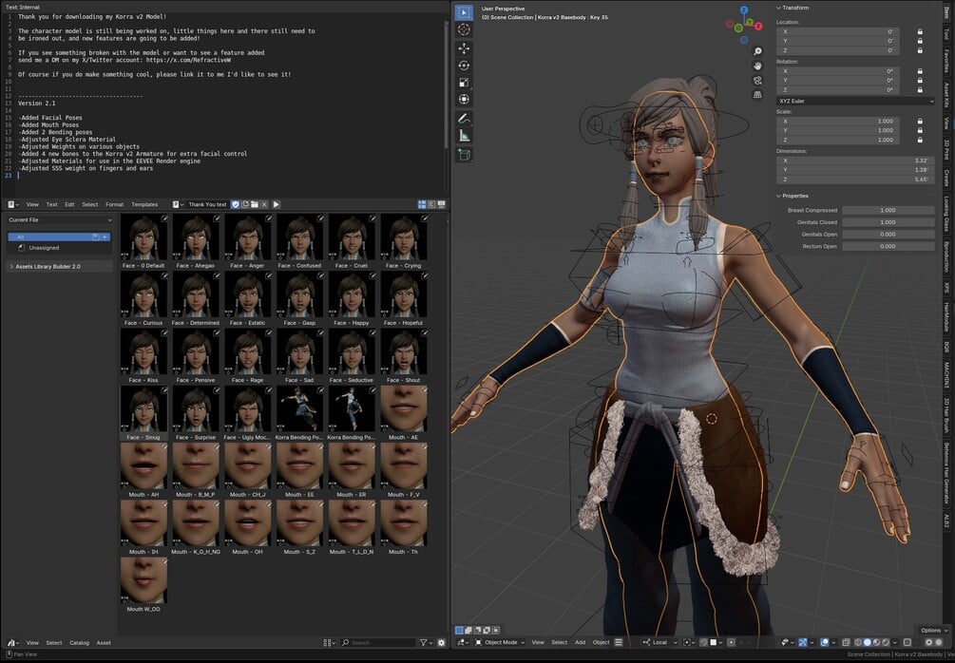Screen dimensions: 955x663
Task: Adjust Genitals Open property slider
Action: point(888,235)
